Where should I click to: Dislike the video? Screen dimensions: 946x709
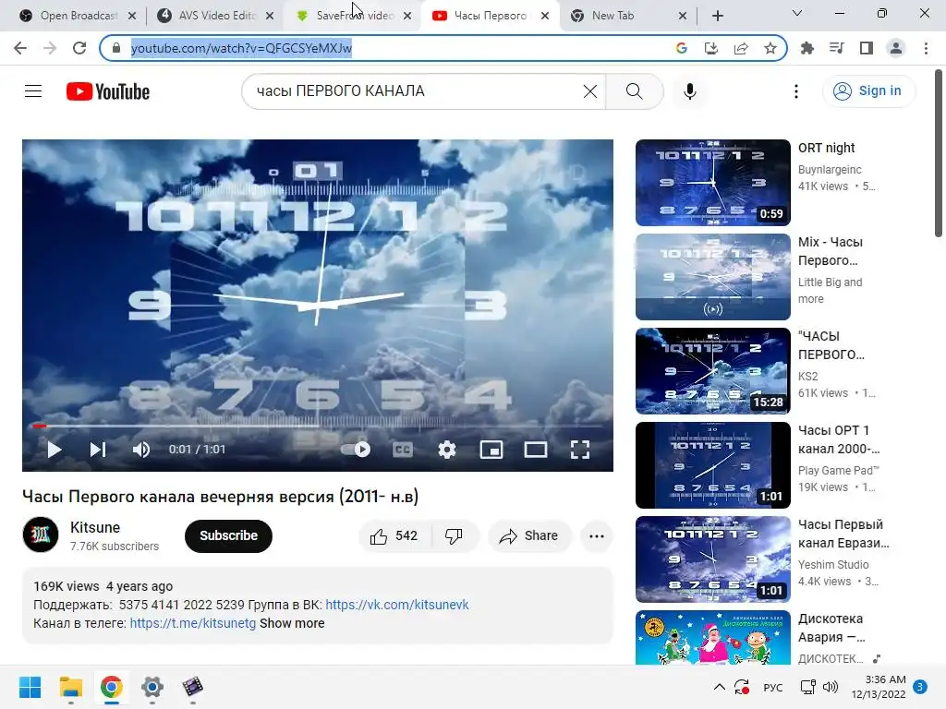pyautogui.click(x=454, y=536)
